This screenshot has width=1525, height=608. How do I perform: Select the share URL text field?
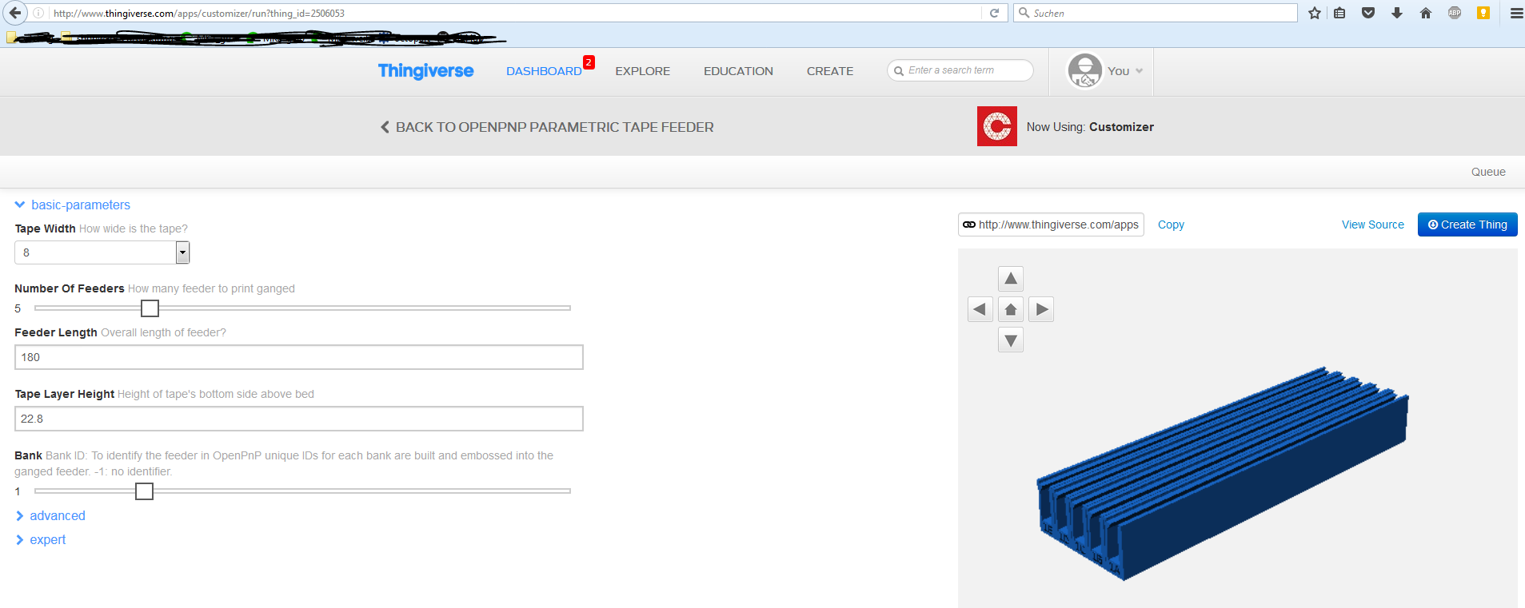point(1051,225)
